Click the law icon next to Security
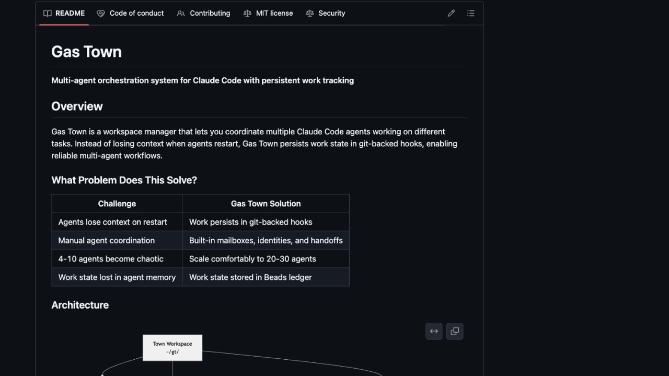Viewport: 669px width, 376px height. (309, 13)
